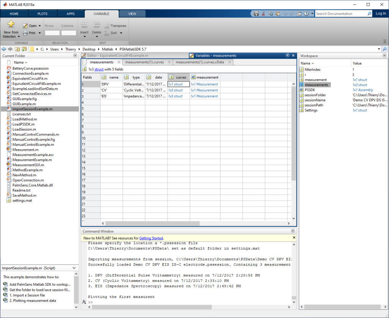Click the back navigation arrow above Current Folder
The width and height of the screenshot is (389, 318).
pos(4,49)
